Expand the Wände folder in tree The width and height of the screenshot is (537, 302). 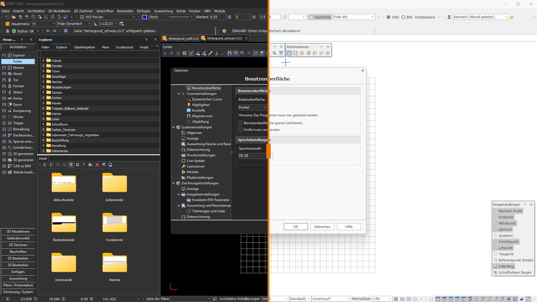click(43, 60)
